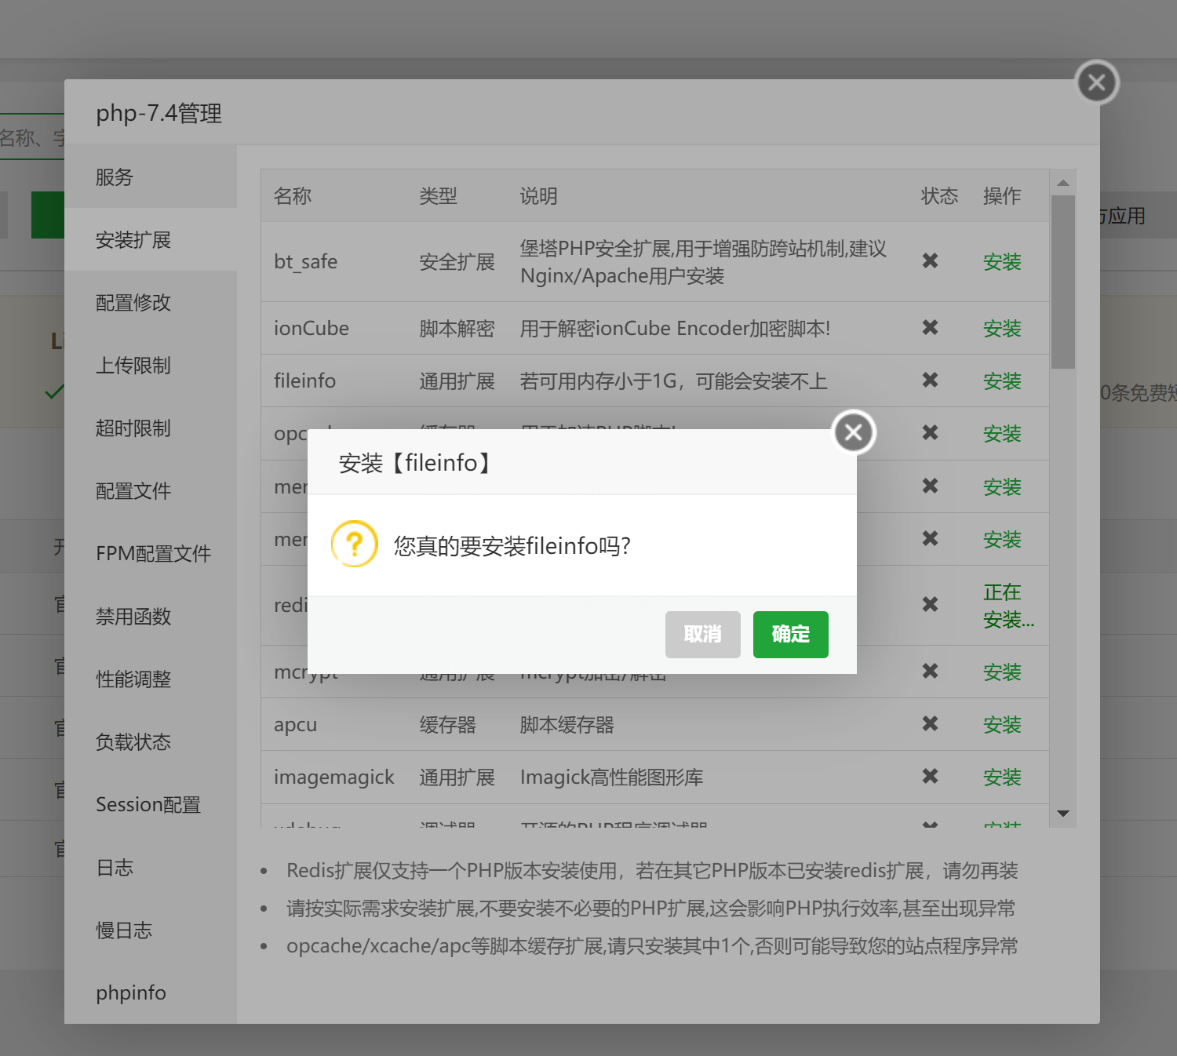Click the X status icon for apcu

pyautogui.click(x=930, y=723)
